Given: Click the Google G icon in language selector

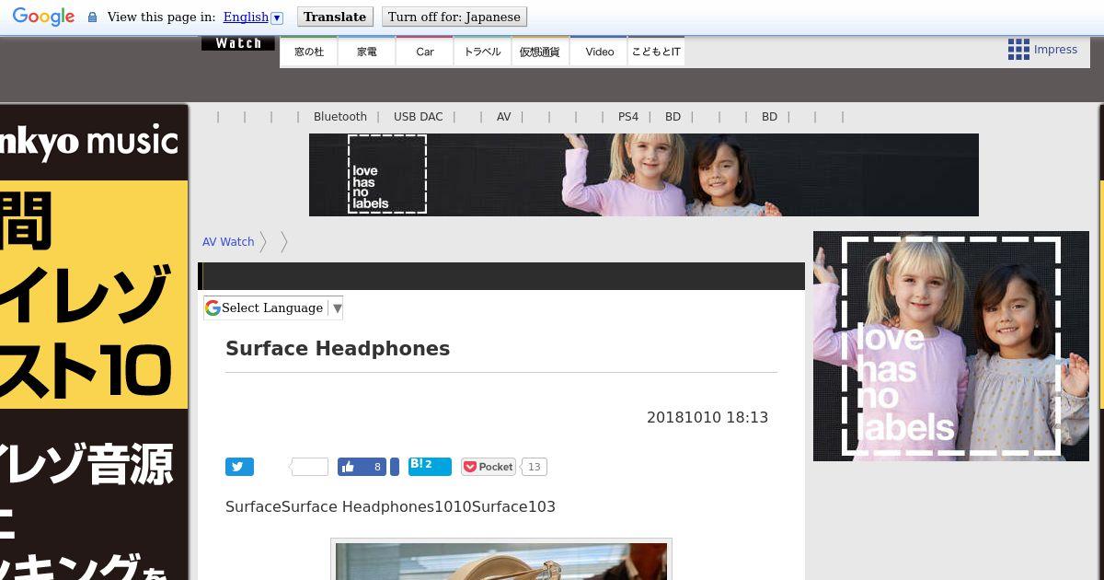Looking at the screenshot, I should pos(213,307).
